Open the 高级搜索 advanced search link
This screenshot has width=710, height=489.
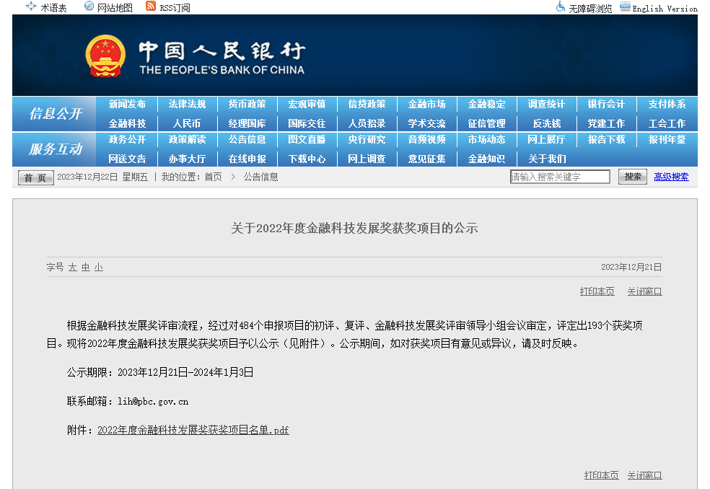click(671, 177)
